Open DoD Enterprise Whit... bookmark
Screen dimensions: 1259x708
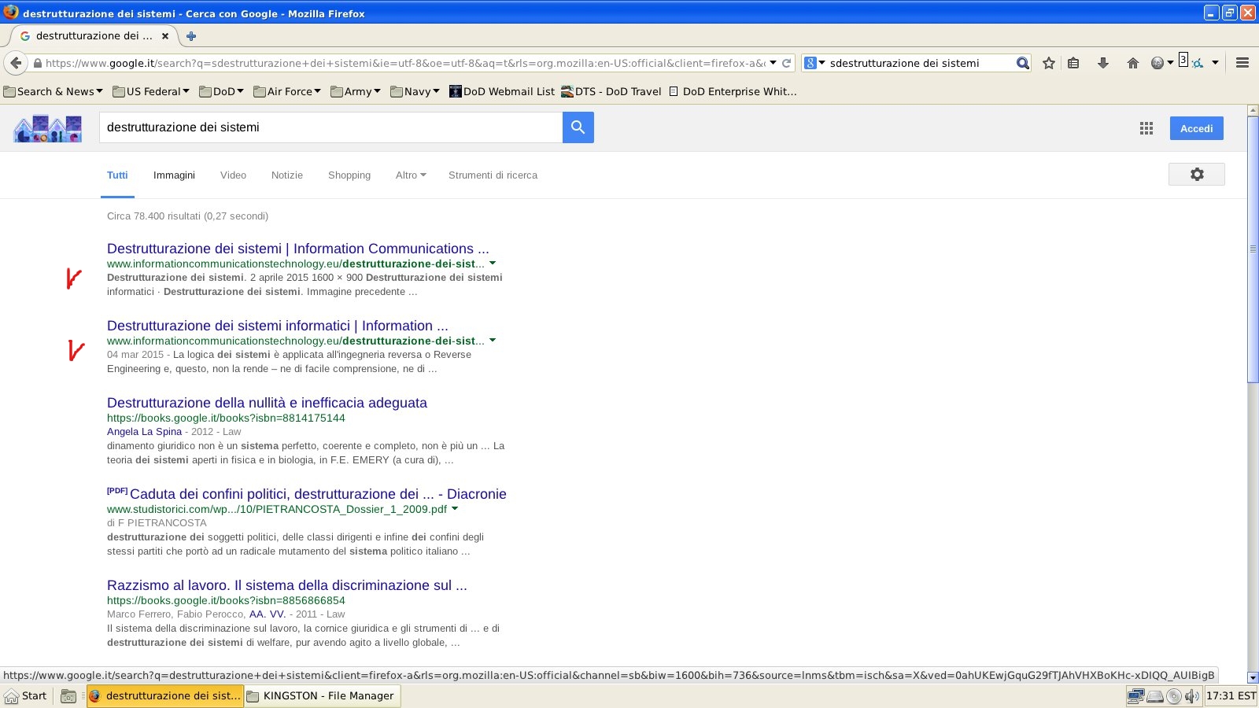(x=733, y=91)
